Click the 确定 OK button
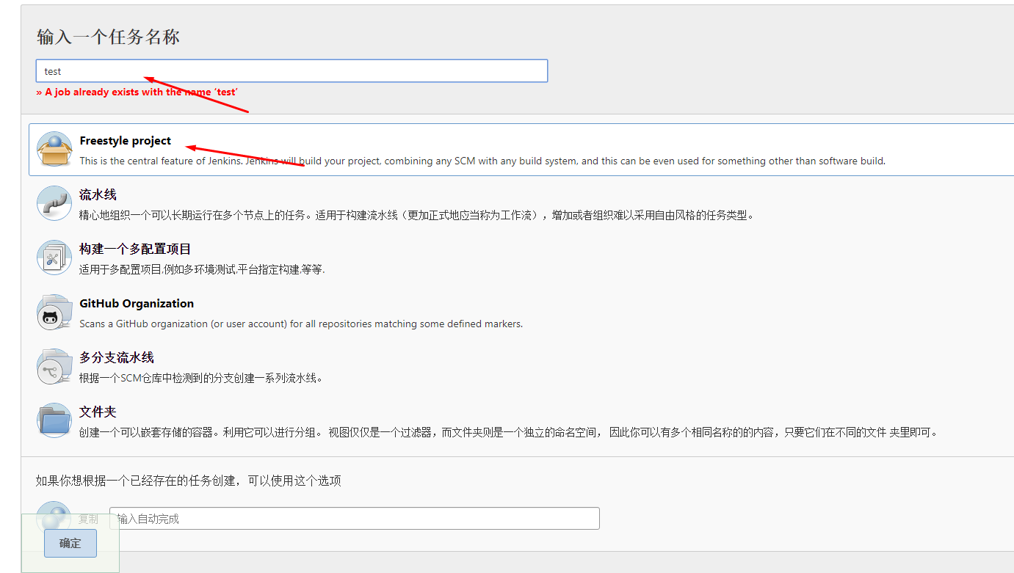This screenshot has height=573, width=1014. [x=70, y=544]
